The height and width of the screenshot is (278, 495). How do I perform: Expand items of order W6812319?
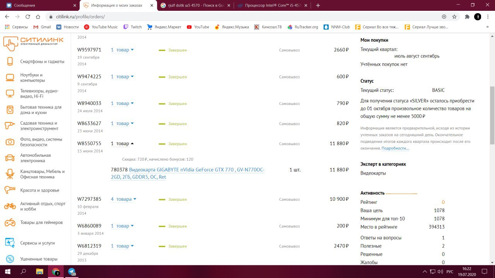(x=122, y=246)
